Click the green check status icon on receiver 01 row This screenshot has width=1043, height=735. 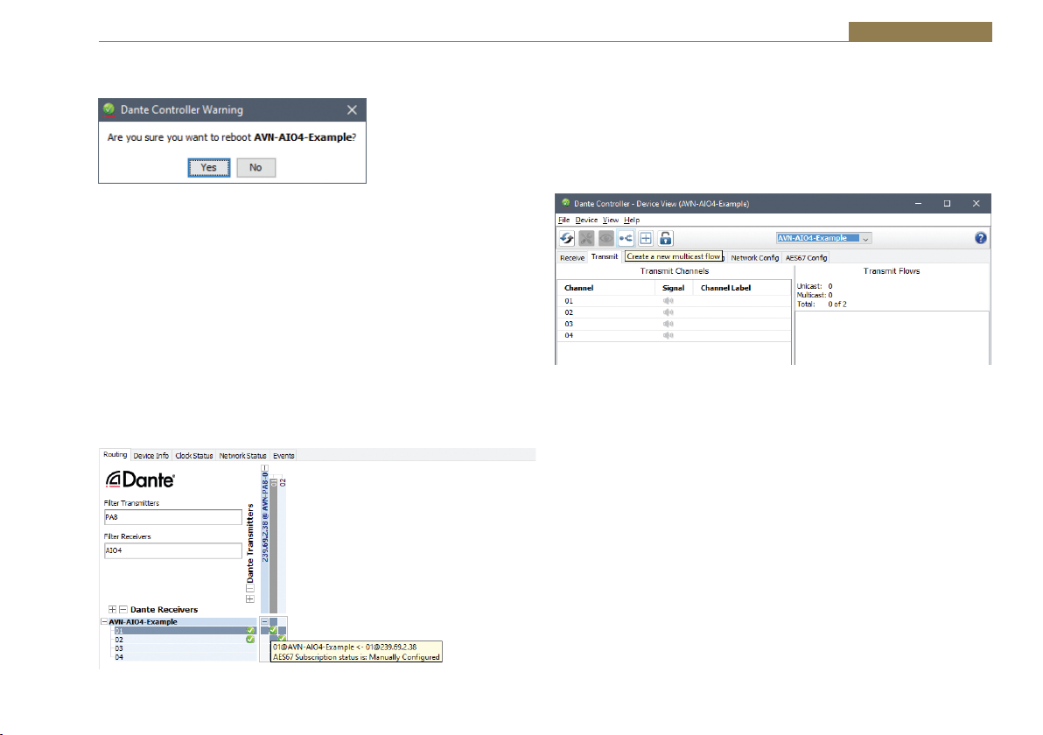tap(251, 631)
